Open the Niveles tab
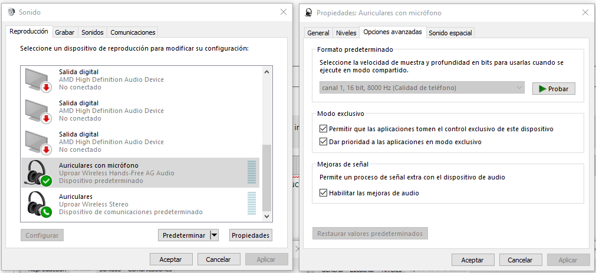This screenshot has width=596, height=273. (346, 33)
